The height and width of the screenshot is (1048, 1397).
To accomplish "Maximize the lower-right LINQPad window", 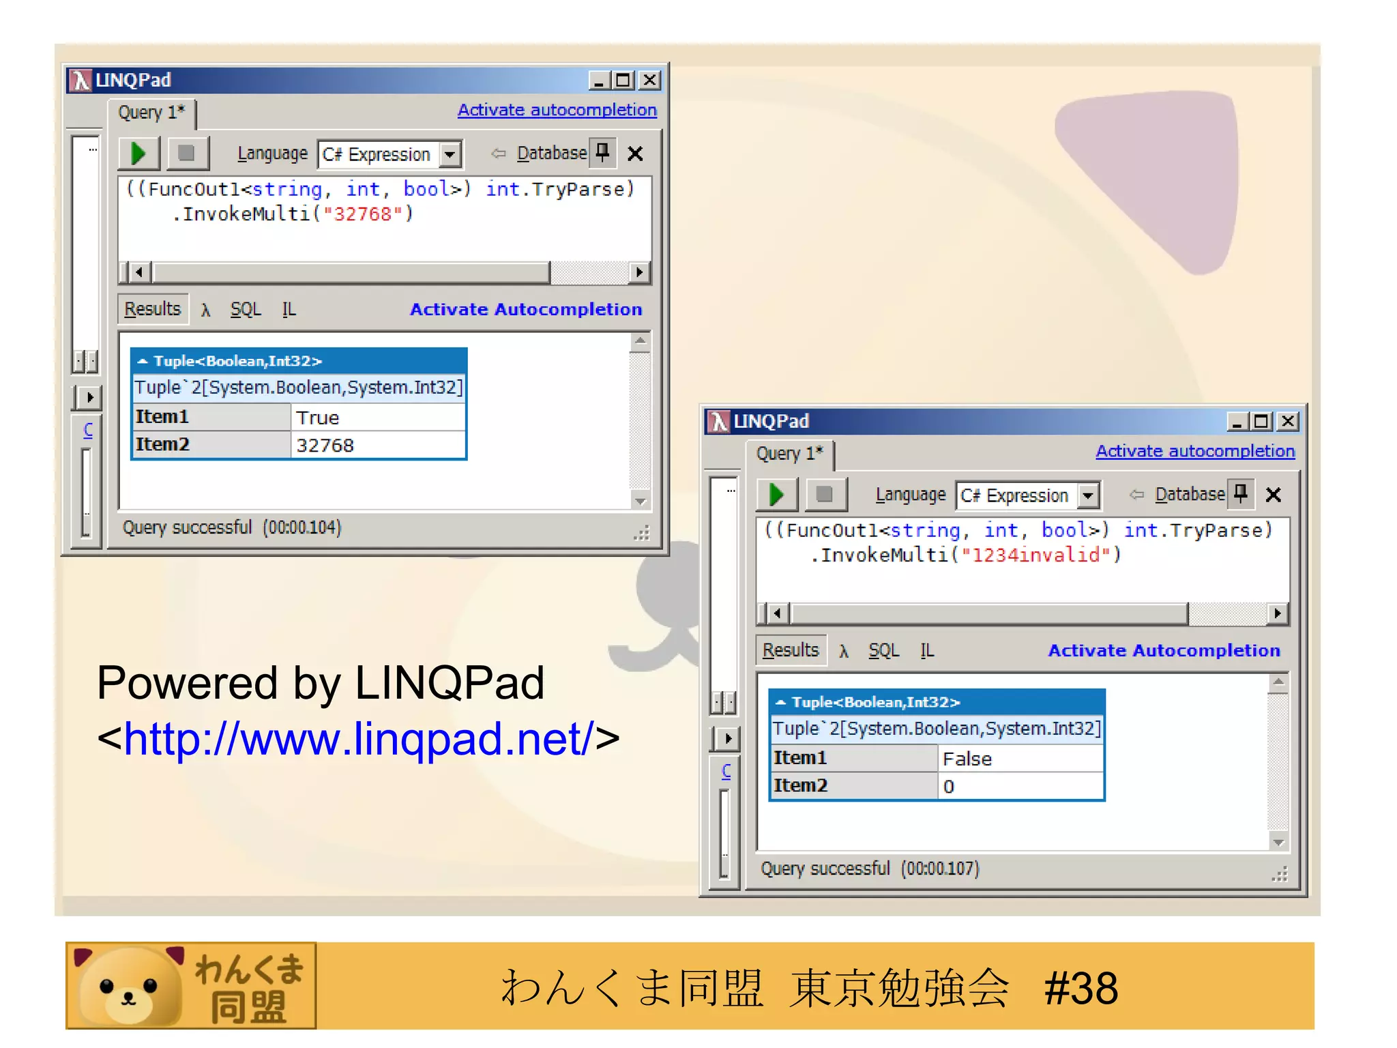I will coord(1261,422).
